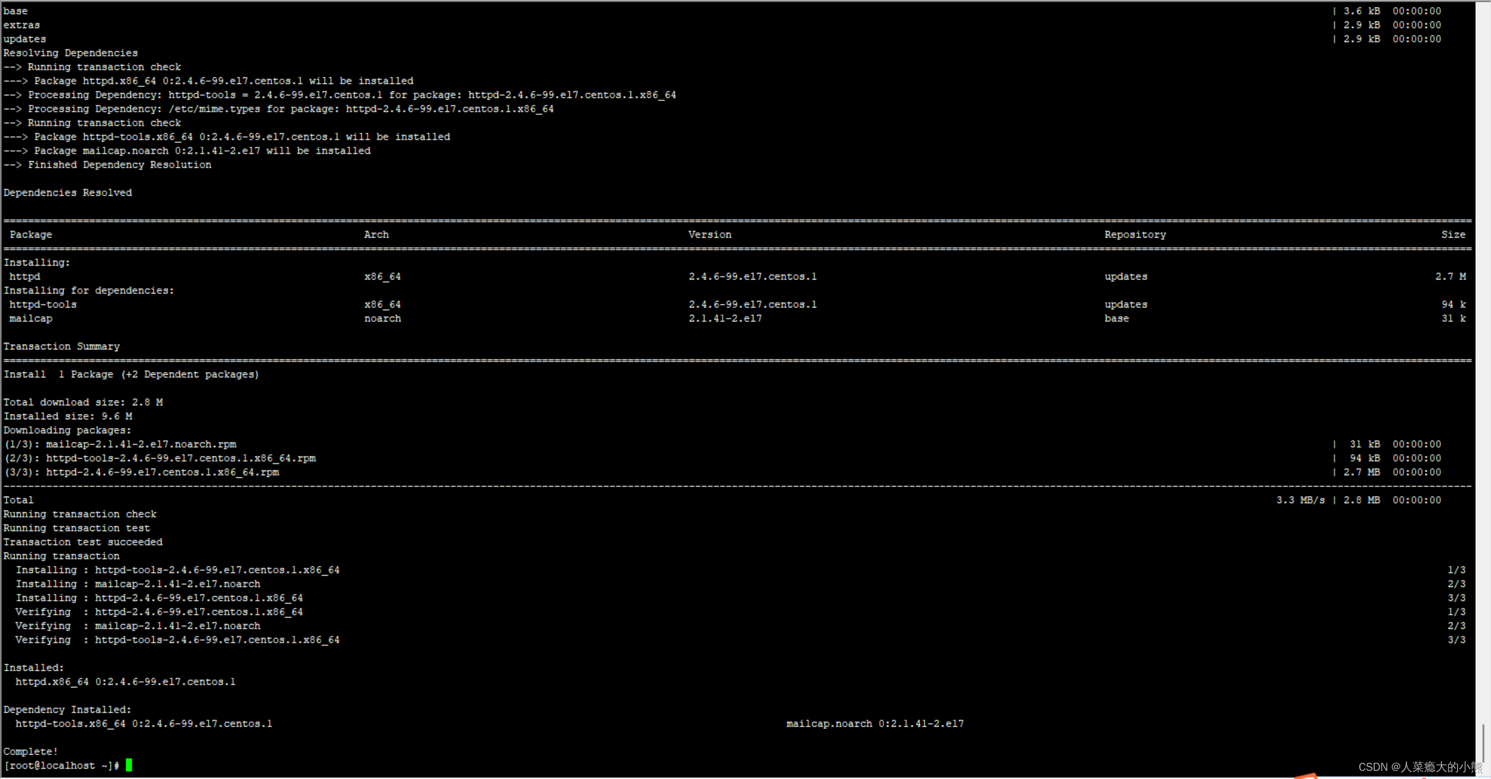Click the 'Version' column header
This screenshot has width=1491, height=779.
point(710,235)
